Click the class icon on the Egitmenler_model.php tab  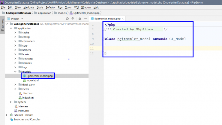click(92, 19)
